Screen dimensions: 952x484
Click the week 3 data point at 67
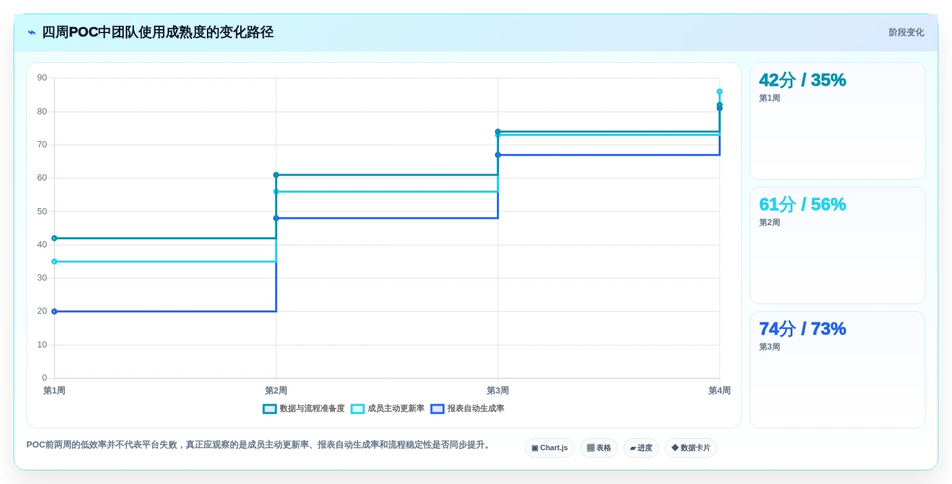pyautogui.click(x=498, y=155)
